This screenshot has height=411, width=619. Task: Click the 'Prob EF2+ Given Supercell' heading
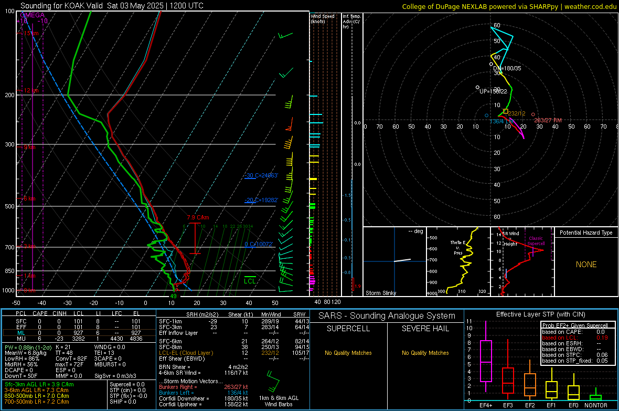tap(575, 325)
